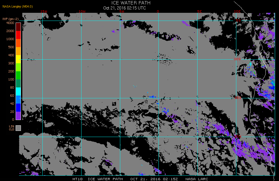Click the '10W' longitude label
The width and height of the screenshot is (279, 181).
82,11
